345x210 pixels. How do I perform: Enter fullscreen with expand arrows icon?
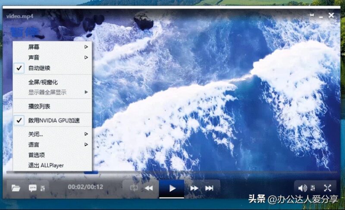point(328,188)
